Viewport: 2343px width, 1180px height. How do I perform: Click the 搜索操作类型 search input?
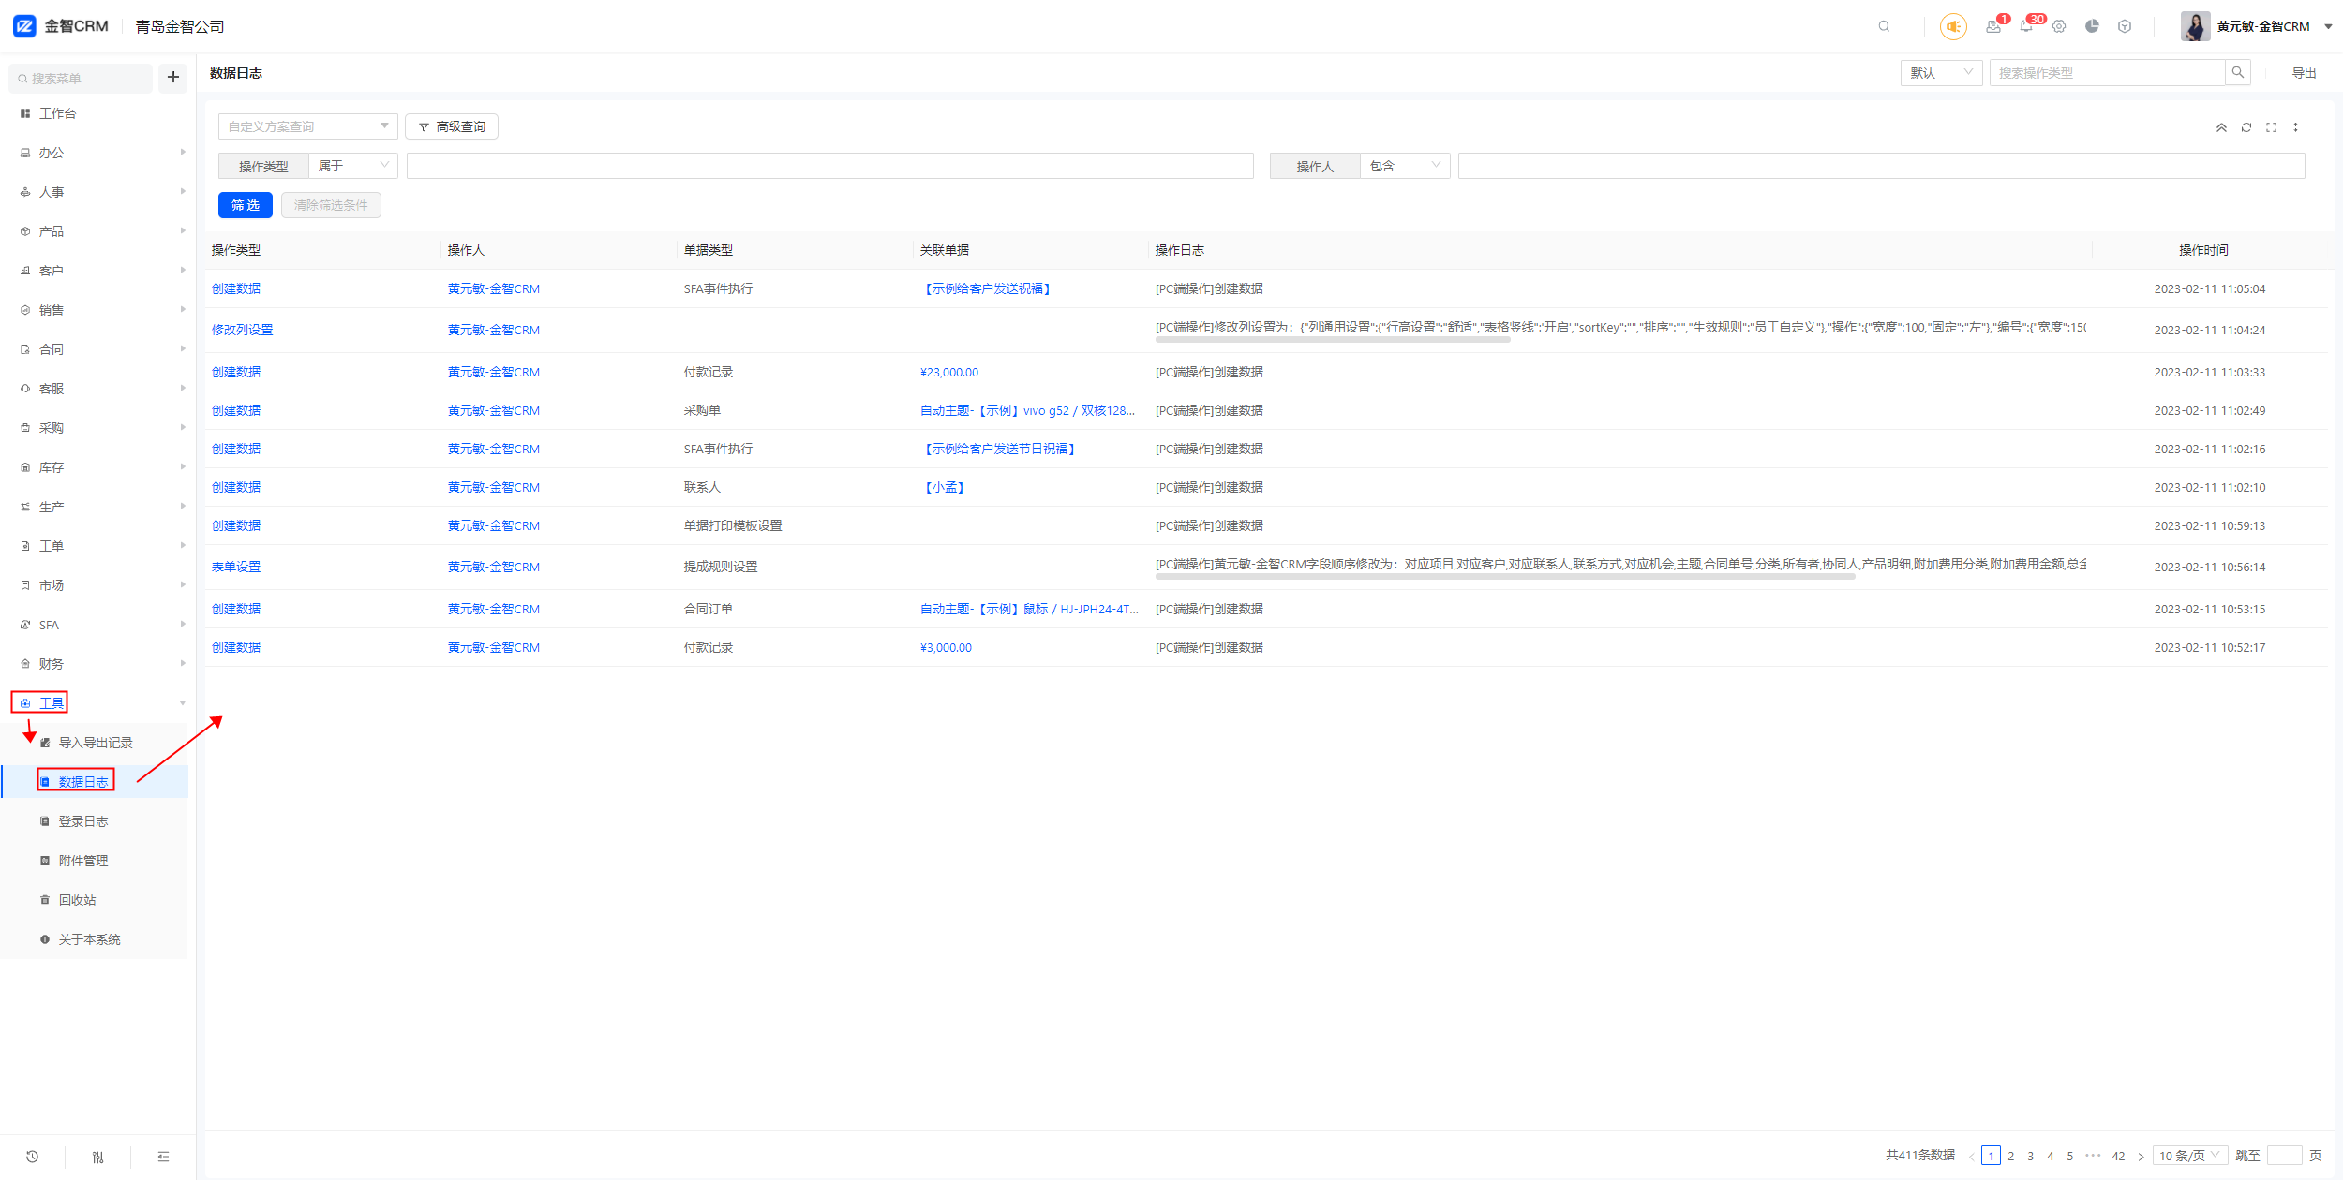pos(2107,72)
